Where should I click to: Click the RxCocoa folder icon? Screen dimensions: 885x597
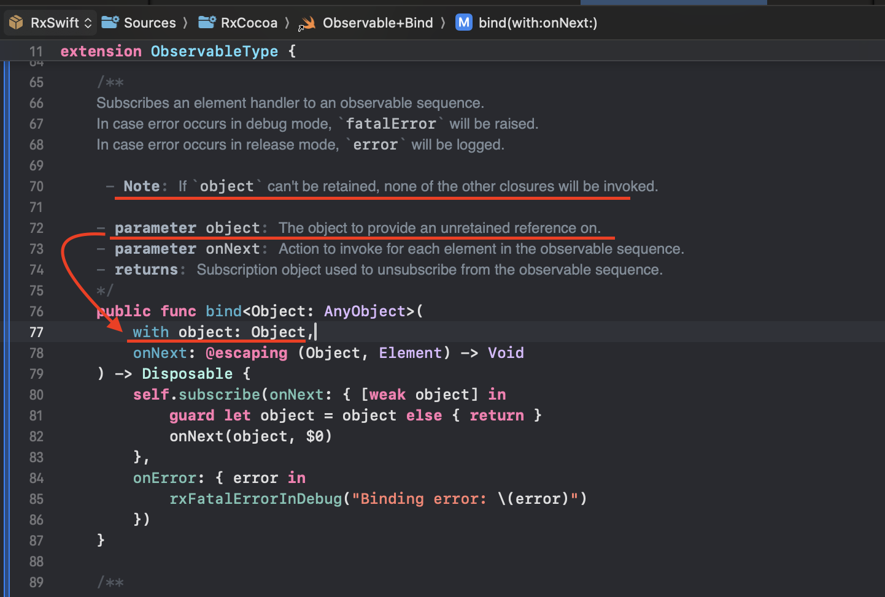click(x=207, y=23)
